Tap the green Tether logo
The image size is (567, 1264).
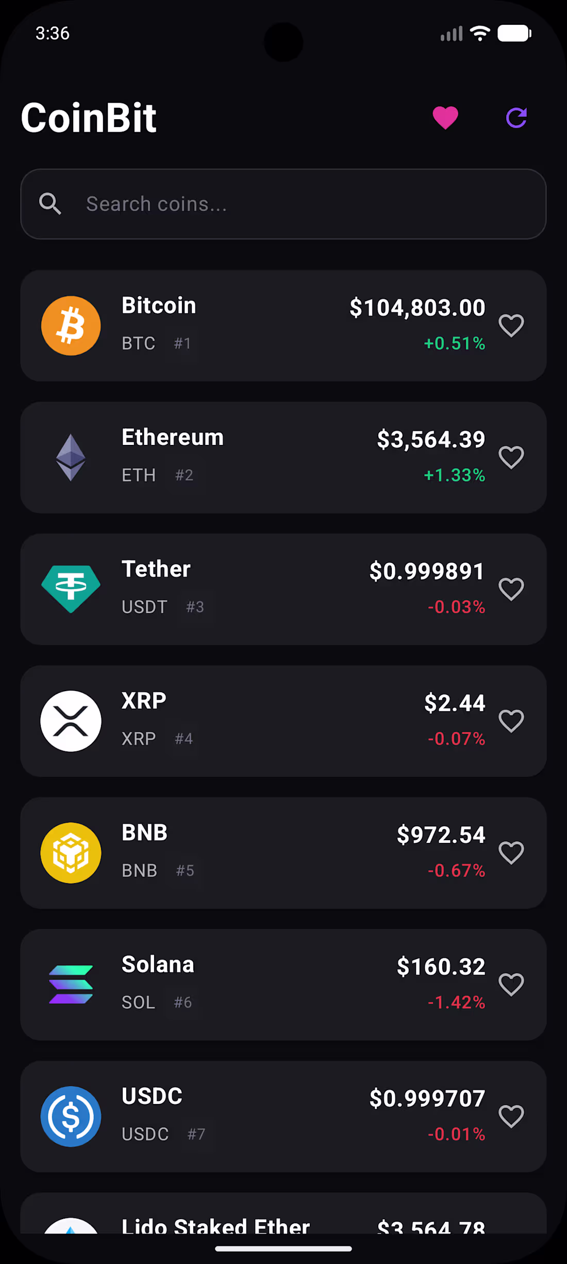pyautogui.click(x=71, y=589)
